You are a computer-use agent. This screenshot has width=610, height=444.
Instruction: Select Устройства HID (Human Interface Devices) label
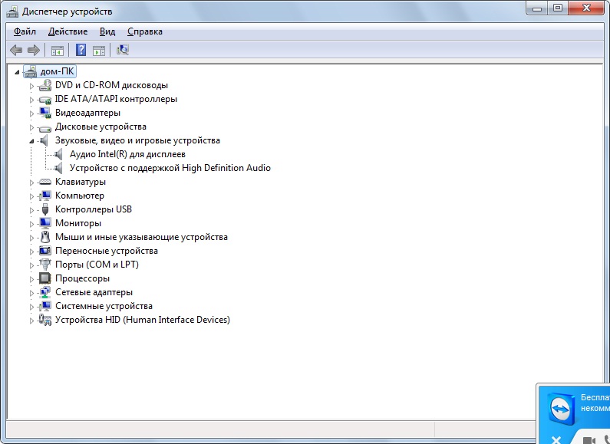click(x=143, y=320)
